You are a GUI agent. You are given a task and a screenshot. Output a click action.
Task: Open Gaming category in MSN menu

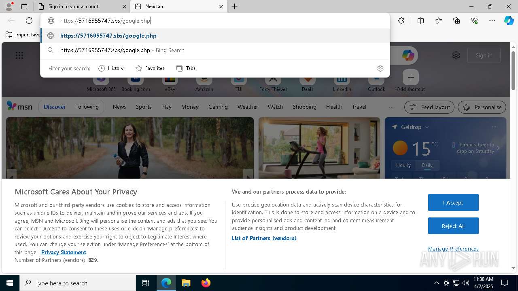point(218,107)
